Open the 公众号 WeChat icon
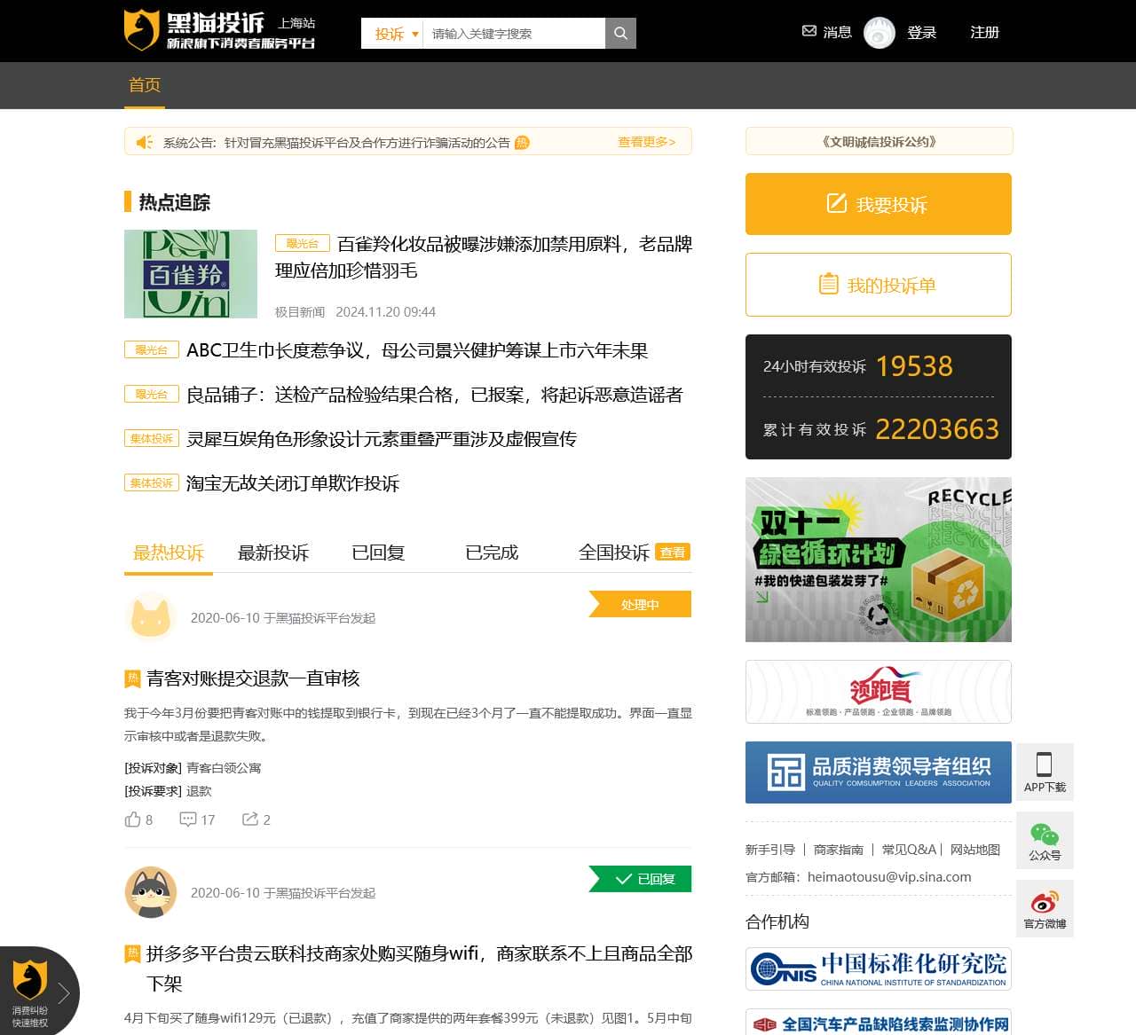Screen dimensions: 1136x1035 (x=1045, y=834)
